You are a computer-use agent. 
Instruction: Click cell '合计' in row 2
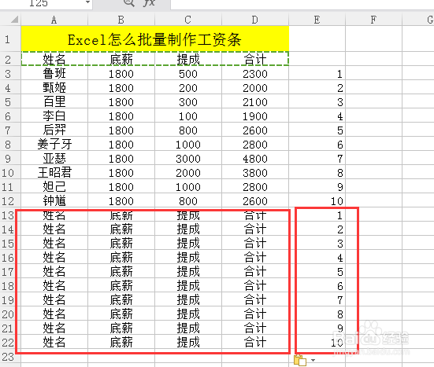[255, 60]
